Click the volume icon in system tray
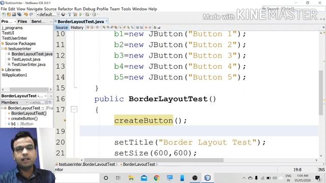 (275, 178)
